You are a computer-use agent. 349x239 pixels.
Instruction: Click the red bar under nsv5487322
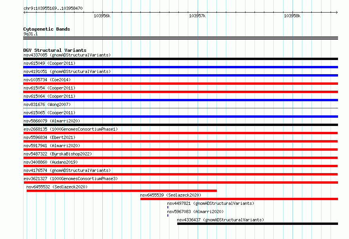[180, 158]
